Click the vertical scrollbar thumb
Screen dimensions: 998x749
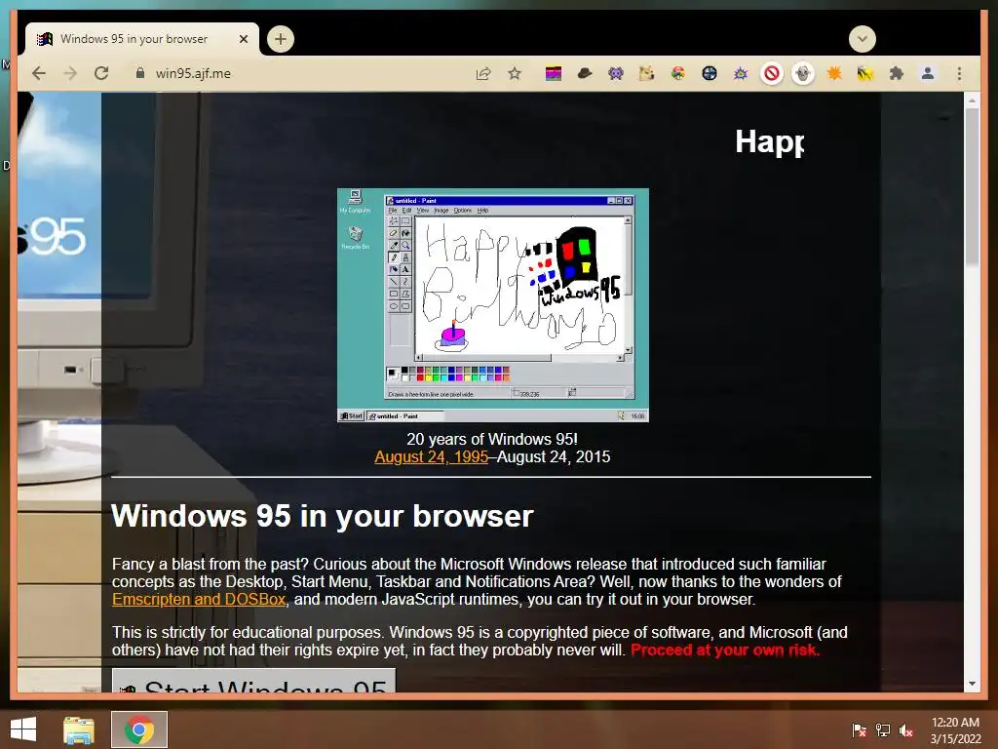coord(972,186)
